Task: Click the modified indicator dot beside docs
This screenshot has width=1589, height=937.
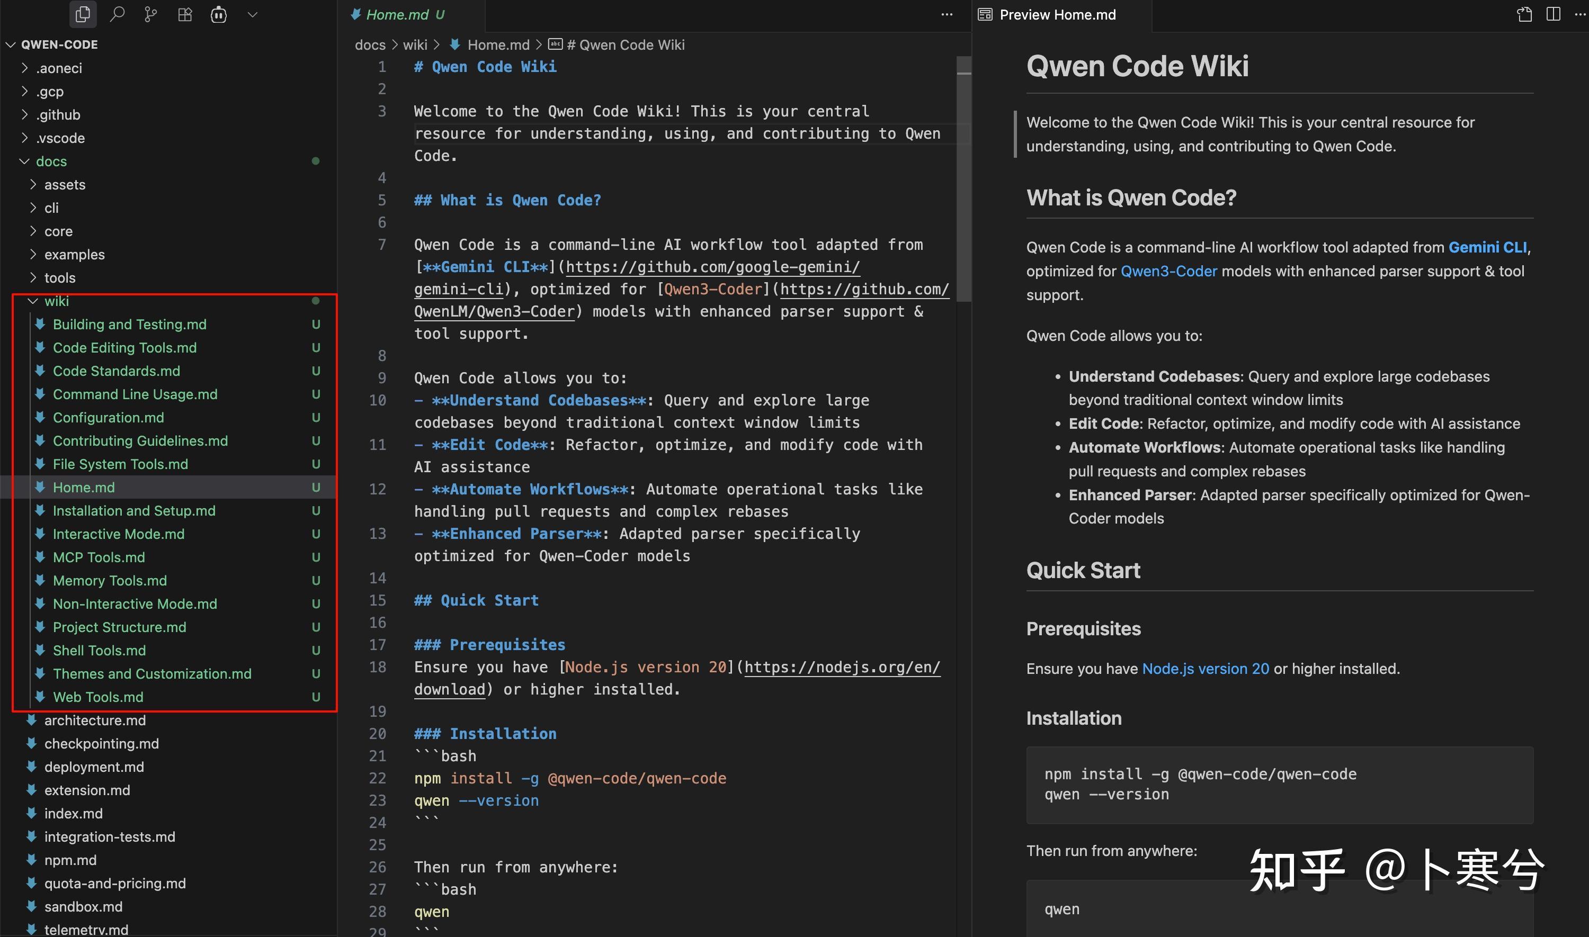Action: pos(316,161)
